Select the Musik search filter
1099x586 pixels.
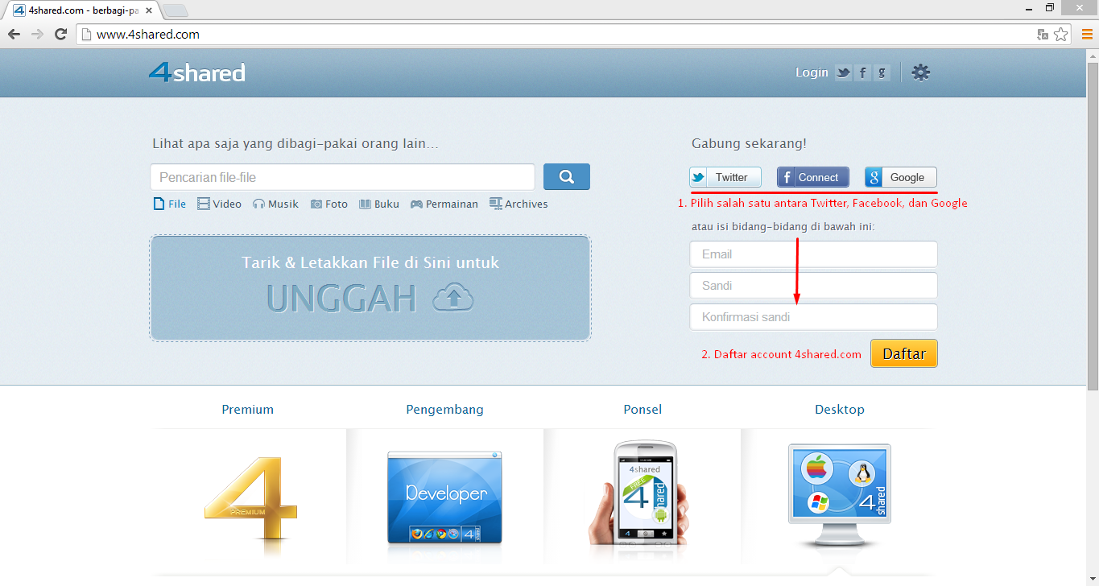275,204
